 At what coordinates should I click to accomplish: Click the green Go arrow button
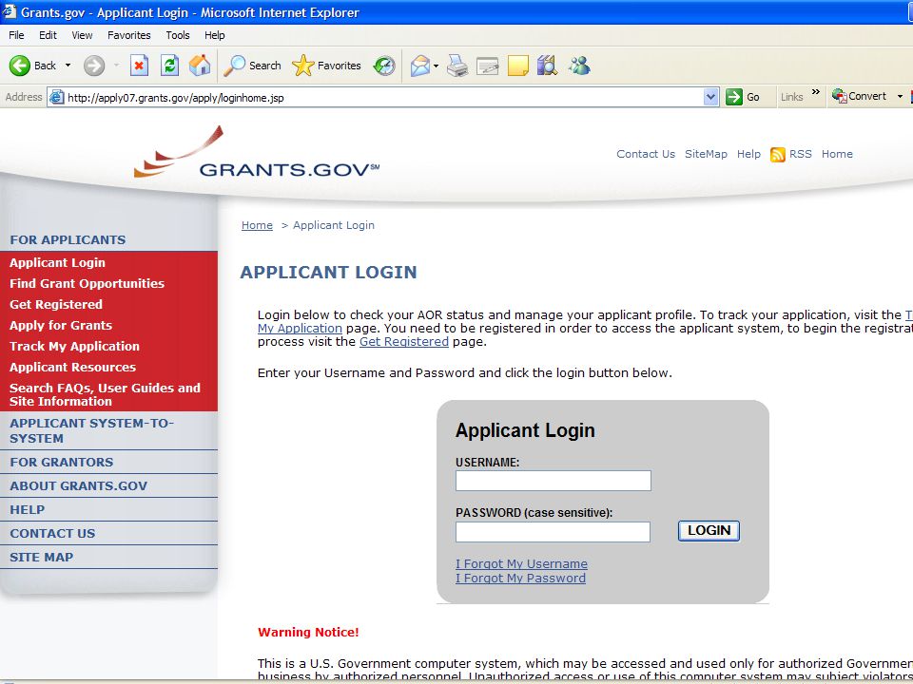tap(743, 97)
